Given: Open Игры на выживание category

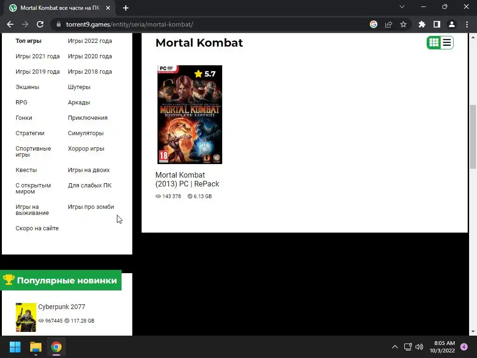Looking at the screenshot, I should [32, 210].
